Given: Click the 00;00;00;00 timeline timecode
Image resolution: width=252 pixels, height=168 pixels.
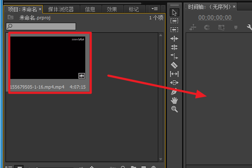Looking at the screenshot, I should (x=215, y=18).
